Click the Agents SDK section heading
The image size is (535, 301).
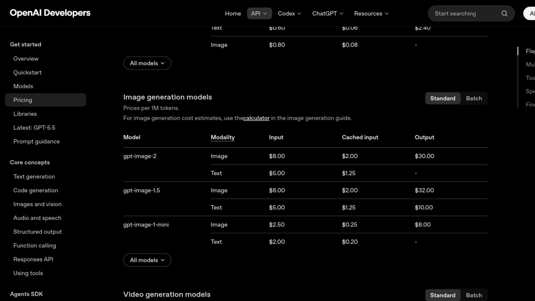(x=26, y=294)
